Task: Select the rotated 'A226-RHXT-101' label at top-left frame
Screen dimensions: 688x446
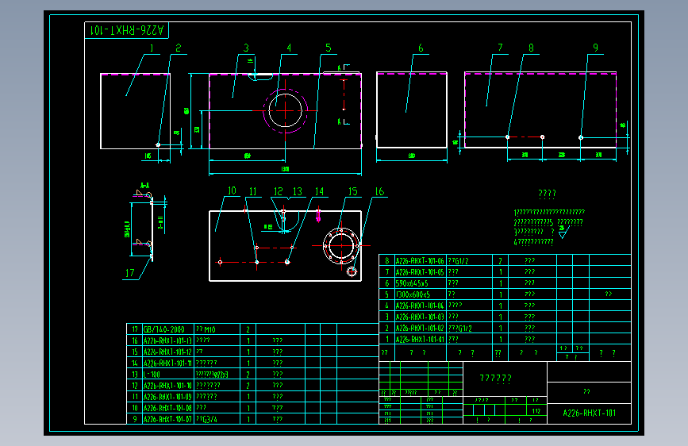Action: click(x=127, y=30)
